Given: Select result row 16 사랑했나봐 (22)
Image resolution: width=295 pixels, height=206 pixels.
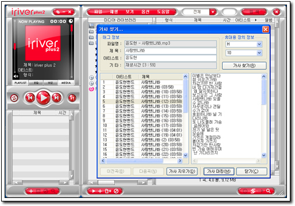Looking at the screenshot, I should click(142, 154).
